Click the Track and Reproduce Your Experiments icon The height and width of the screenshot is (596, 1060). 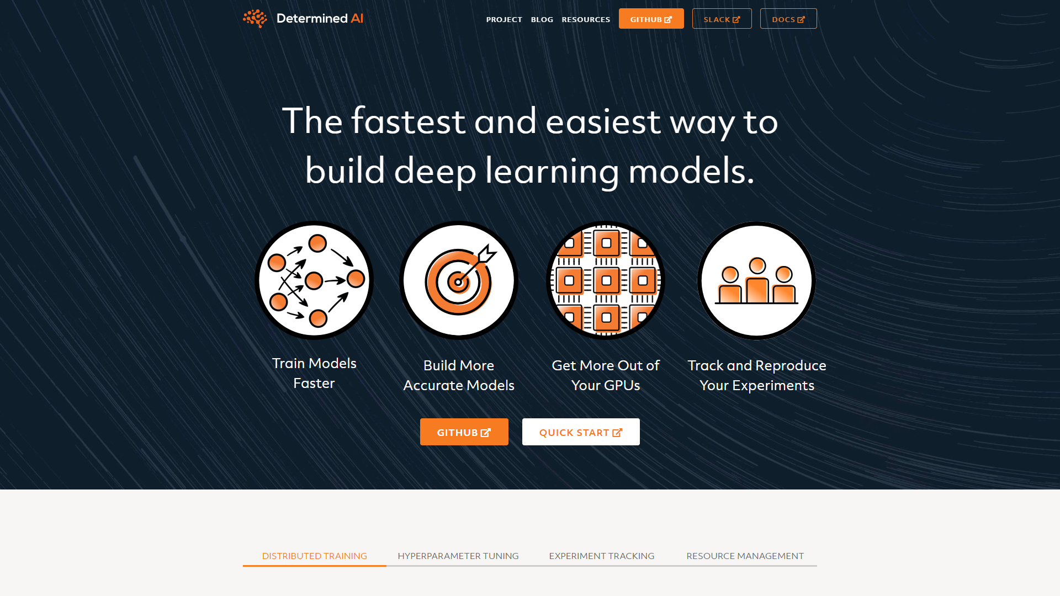pyautogui.click(x=756, y=280)
